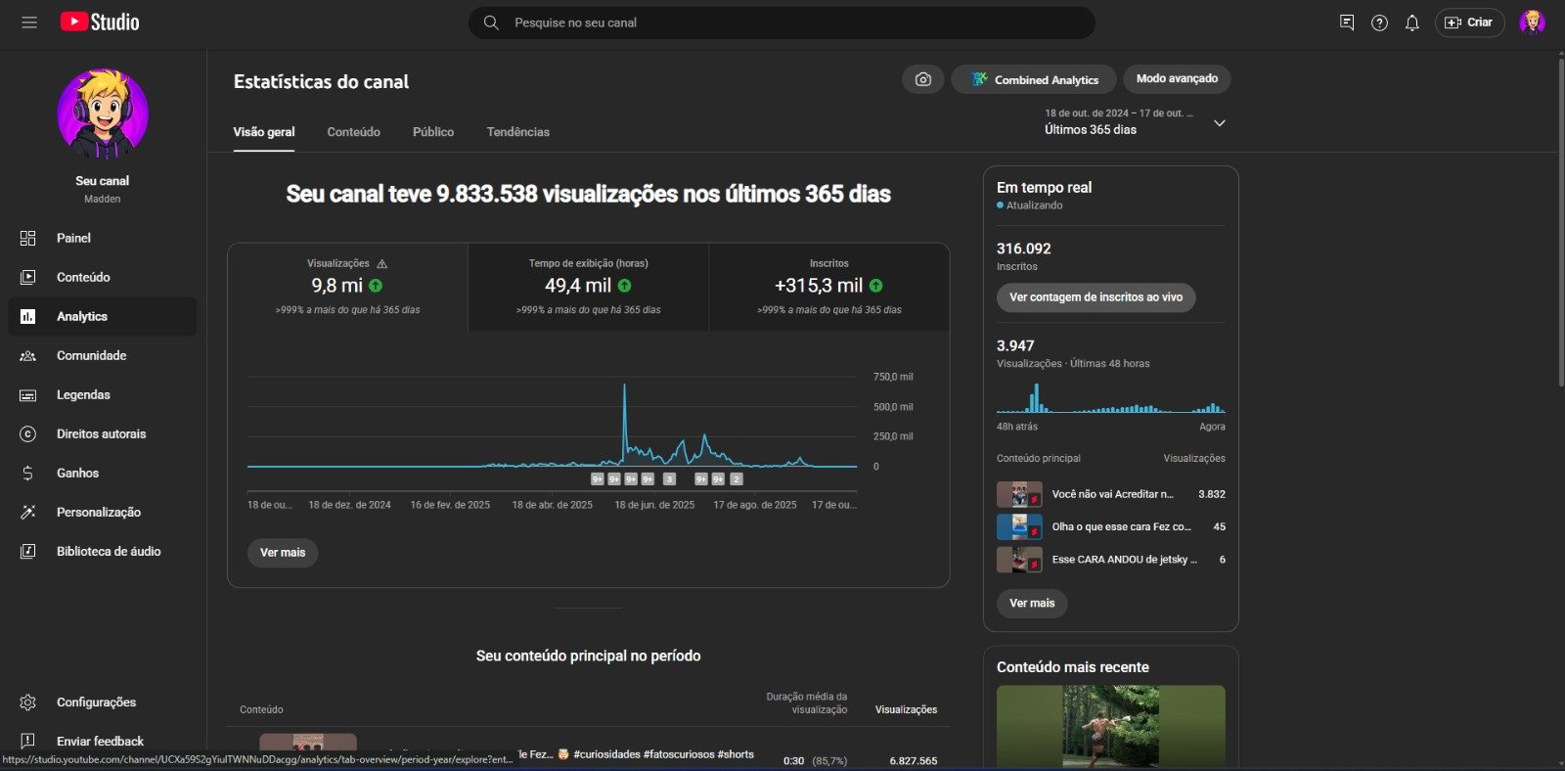1565x771 pixels.
Task: Open the hamburger navigation menu
Action: 29,23
